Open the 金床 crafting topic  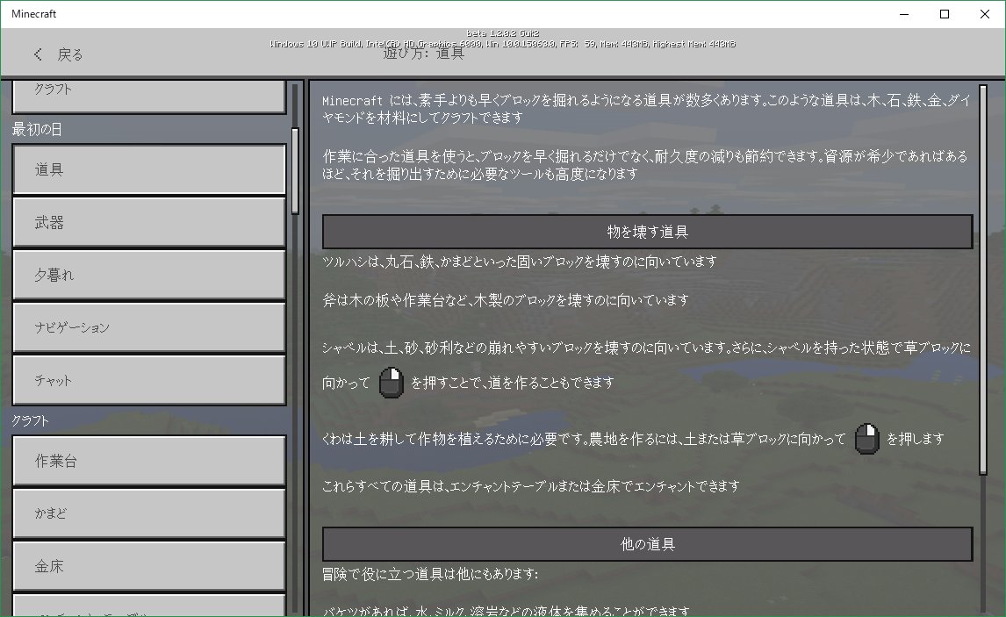149,566
